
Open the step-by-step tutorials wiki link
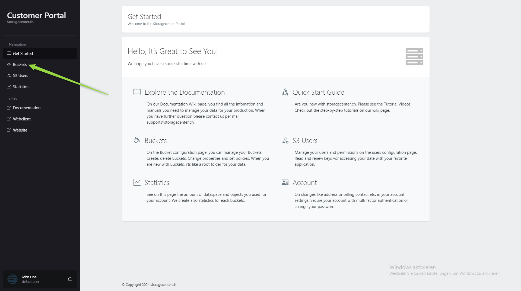(342, 110)
